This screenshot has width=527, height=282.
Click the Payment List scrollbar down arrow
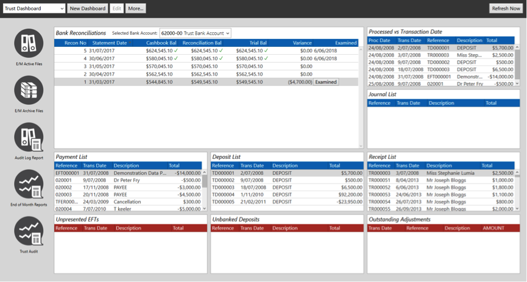[205, 209]
